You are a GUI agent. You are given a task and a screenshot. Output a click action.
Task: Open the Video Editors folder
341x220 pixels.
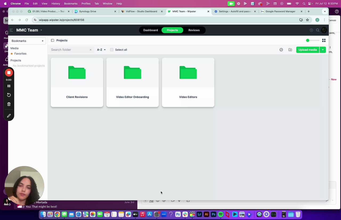coord(188,82)
